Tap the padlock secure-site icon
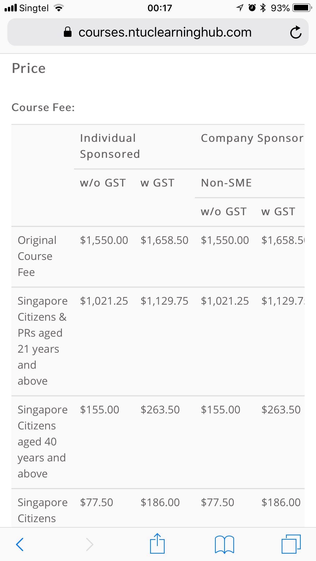The height and width of the screenshot is (561, 316). (x=67, y=32)
